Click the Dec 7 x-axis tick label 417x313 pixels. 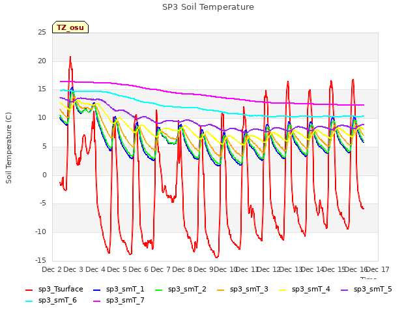click(x=160, y=269)
